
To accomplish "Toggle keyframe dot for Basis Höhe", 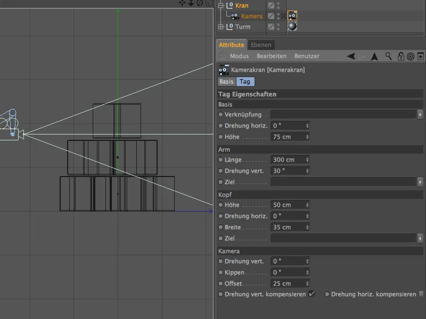I will pos(220,137).
